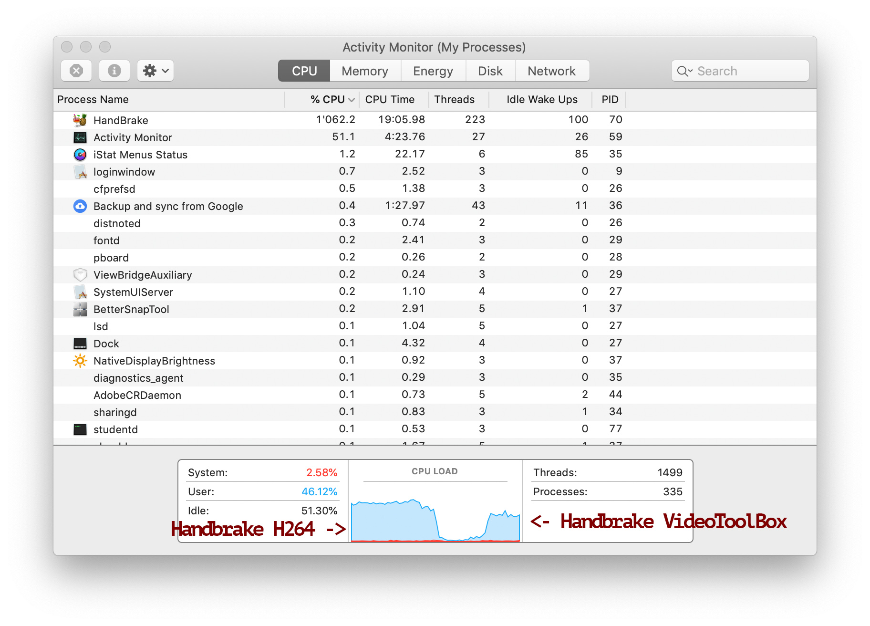This screenshot has width=870, height=626.
Task: Select the lsd process row
Action: coord(435,326)
